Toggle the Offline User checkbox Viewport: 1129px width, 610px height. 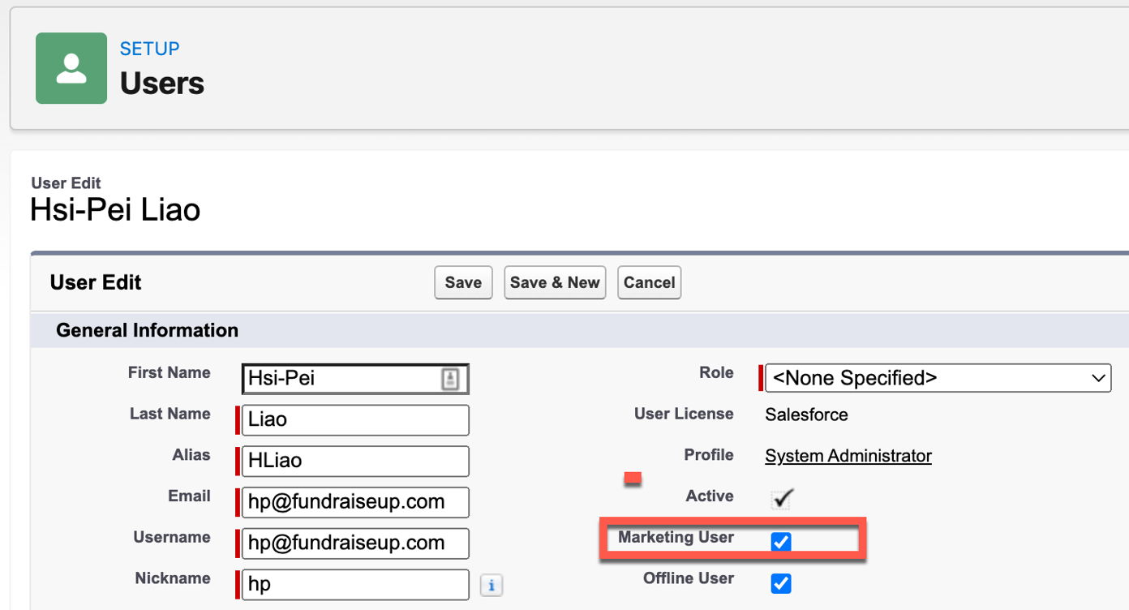[781, 583]
